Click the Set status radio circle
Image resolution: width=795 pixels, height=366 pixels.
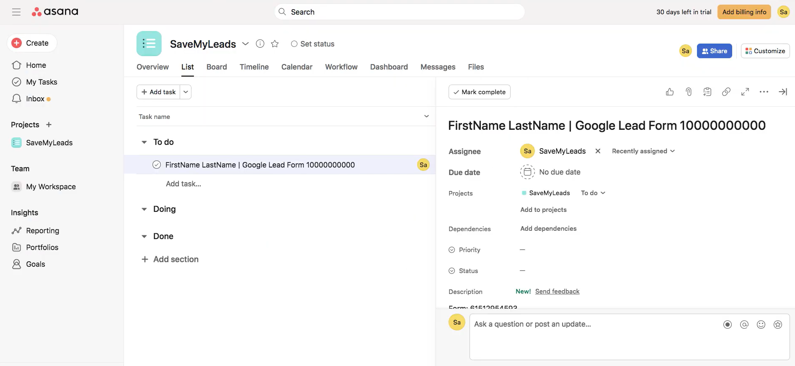[294, 44]
